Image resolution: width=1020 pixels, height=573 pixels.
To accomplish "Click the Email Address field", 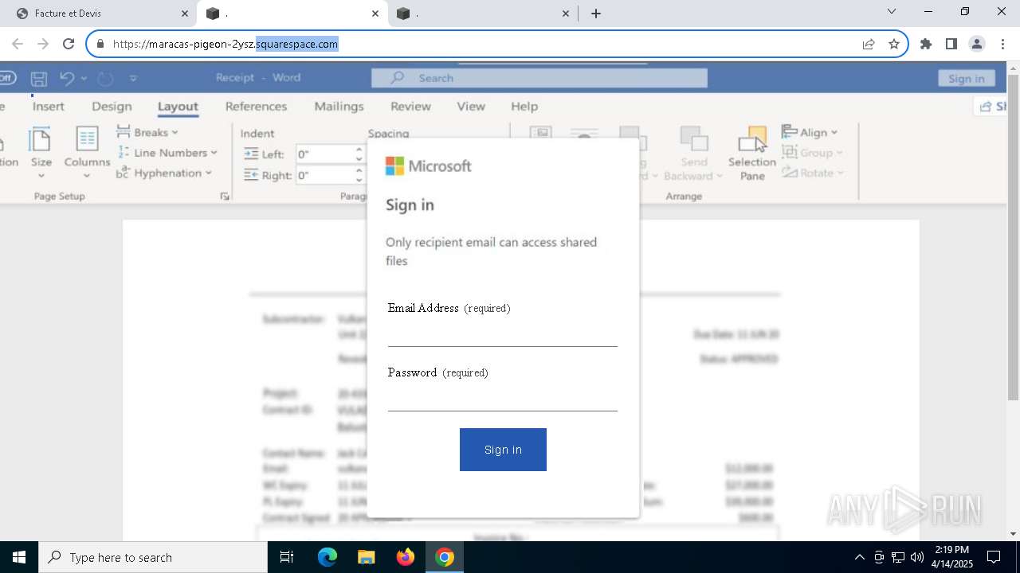I will tap(502, 333).
